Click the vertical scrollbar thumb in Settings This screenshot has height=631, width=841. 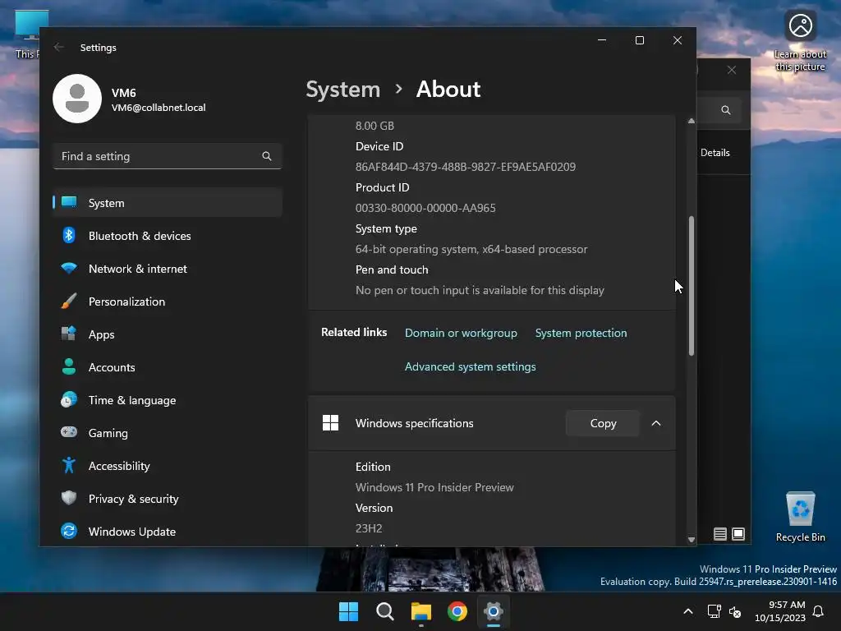point(692,285)
